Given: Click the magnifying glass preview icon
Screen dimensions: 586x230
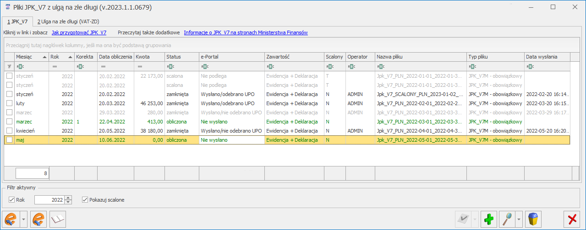Looking at the screenshot, I should pyautogui.click(x=508, y=219).
